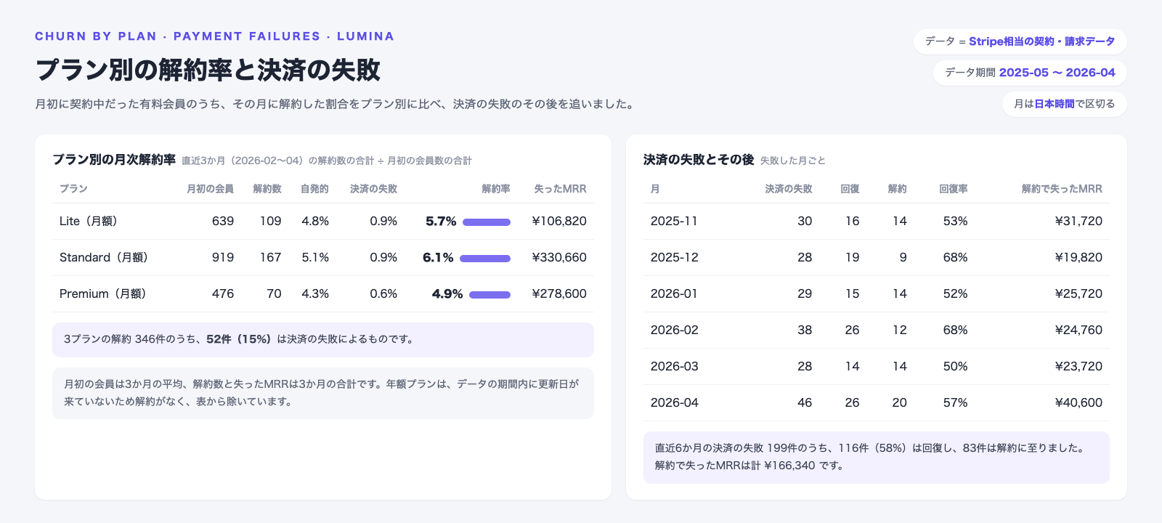
Task: Click the '解約数' column header
Action: pos(267,189)
